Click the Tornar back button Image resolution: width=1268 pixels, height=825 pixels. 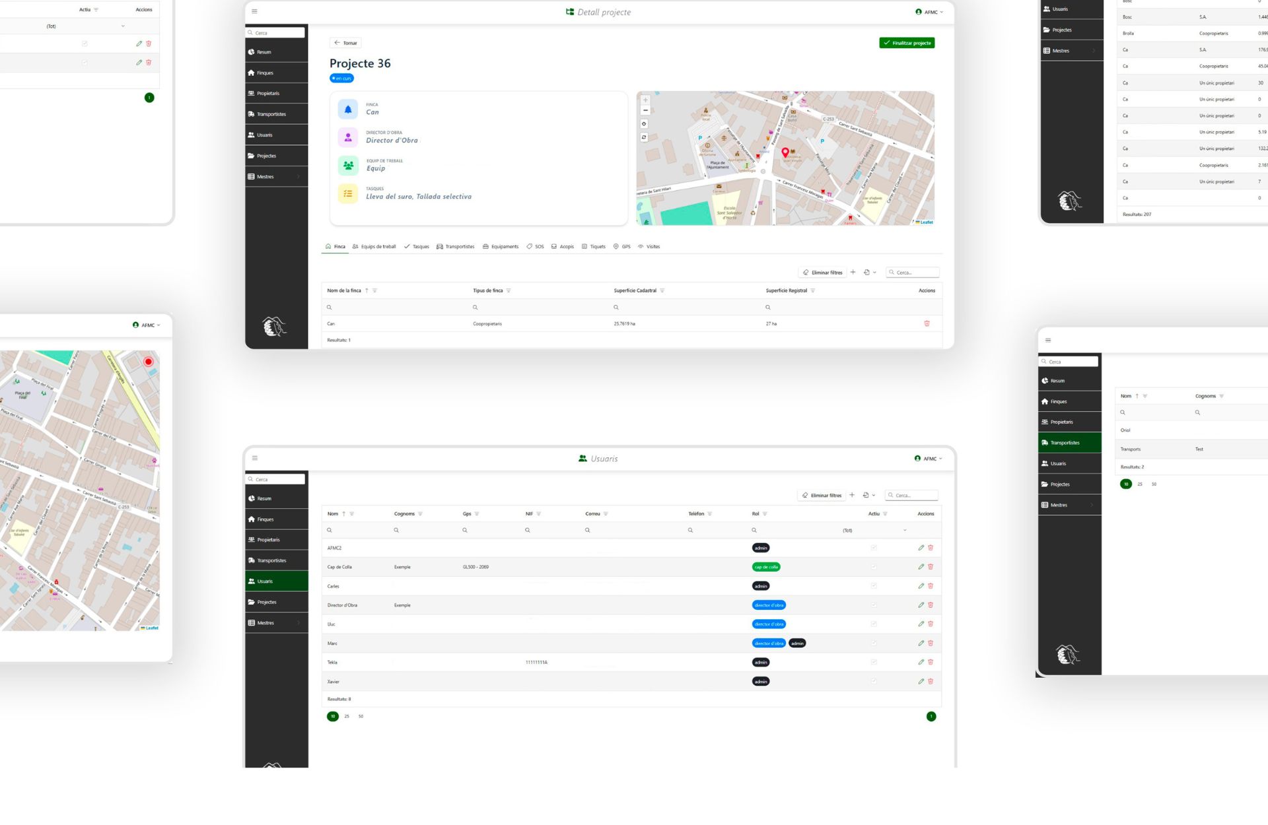click(x=345, y=43)
